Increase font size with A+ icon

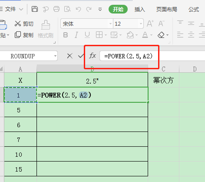coord(150,24)
